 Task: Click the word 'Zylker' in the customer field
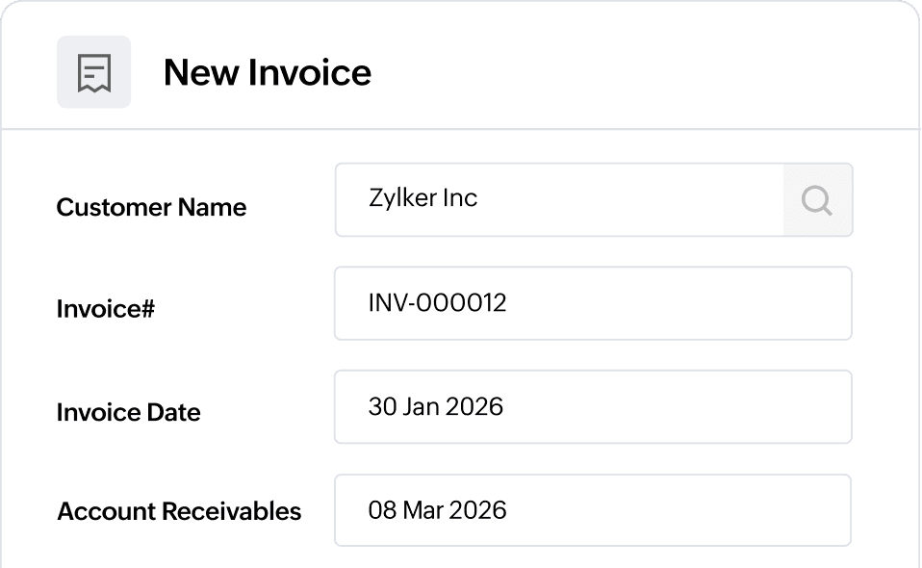403,199
